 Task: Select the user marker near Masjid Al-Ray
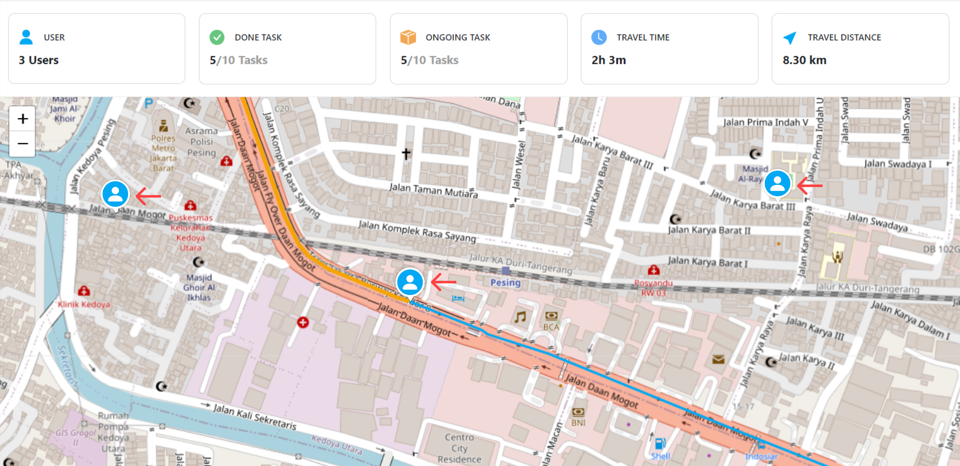pos(778,183)
